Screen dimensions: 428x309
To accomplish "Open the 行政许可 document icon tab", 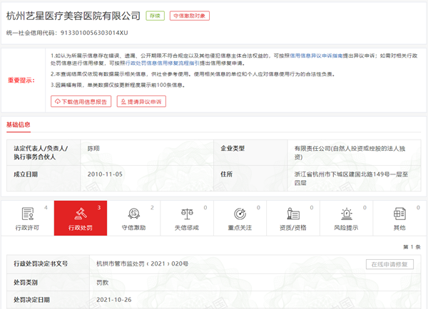I will click(x=27, y=214).
